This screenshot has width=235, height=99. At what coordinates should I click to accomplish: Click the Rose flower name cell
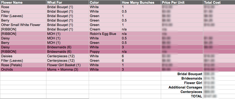tap(23, 7)
